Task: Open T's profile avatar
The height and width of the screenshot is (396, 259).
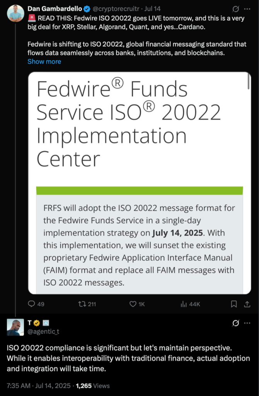Action: coord(15,328)
